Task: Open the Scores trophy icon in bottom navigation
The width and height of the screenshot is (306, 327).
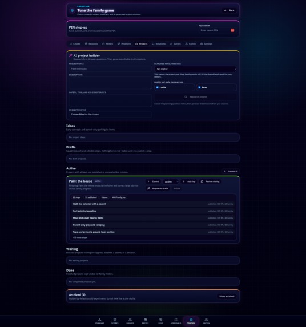Action: point(115,320)
